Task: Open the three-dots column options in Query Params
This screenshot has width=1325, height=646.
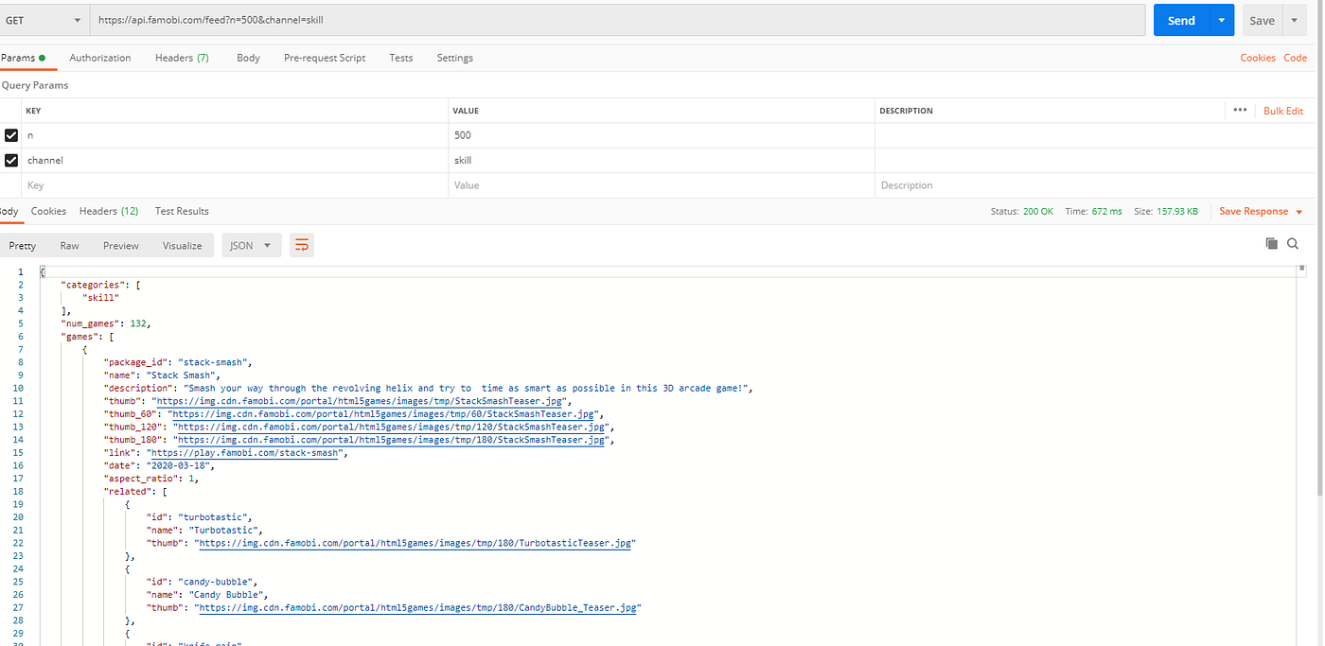Action: [1240, 111]
